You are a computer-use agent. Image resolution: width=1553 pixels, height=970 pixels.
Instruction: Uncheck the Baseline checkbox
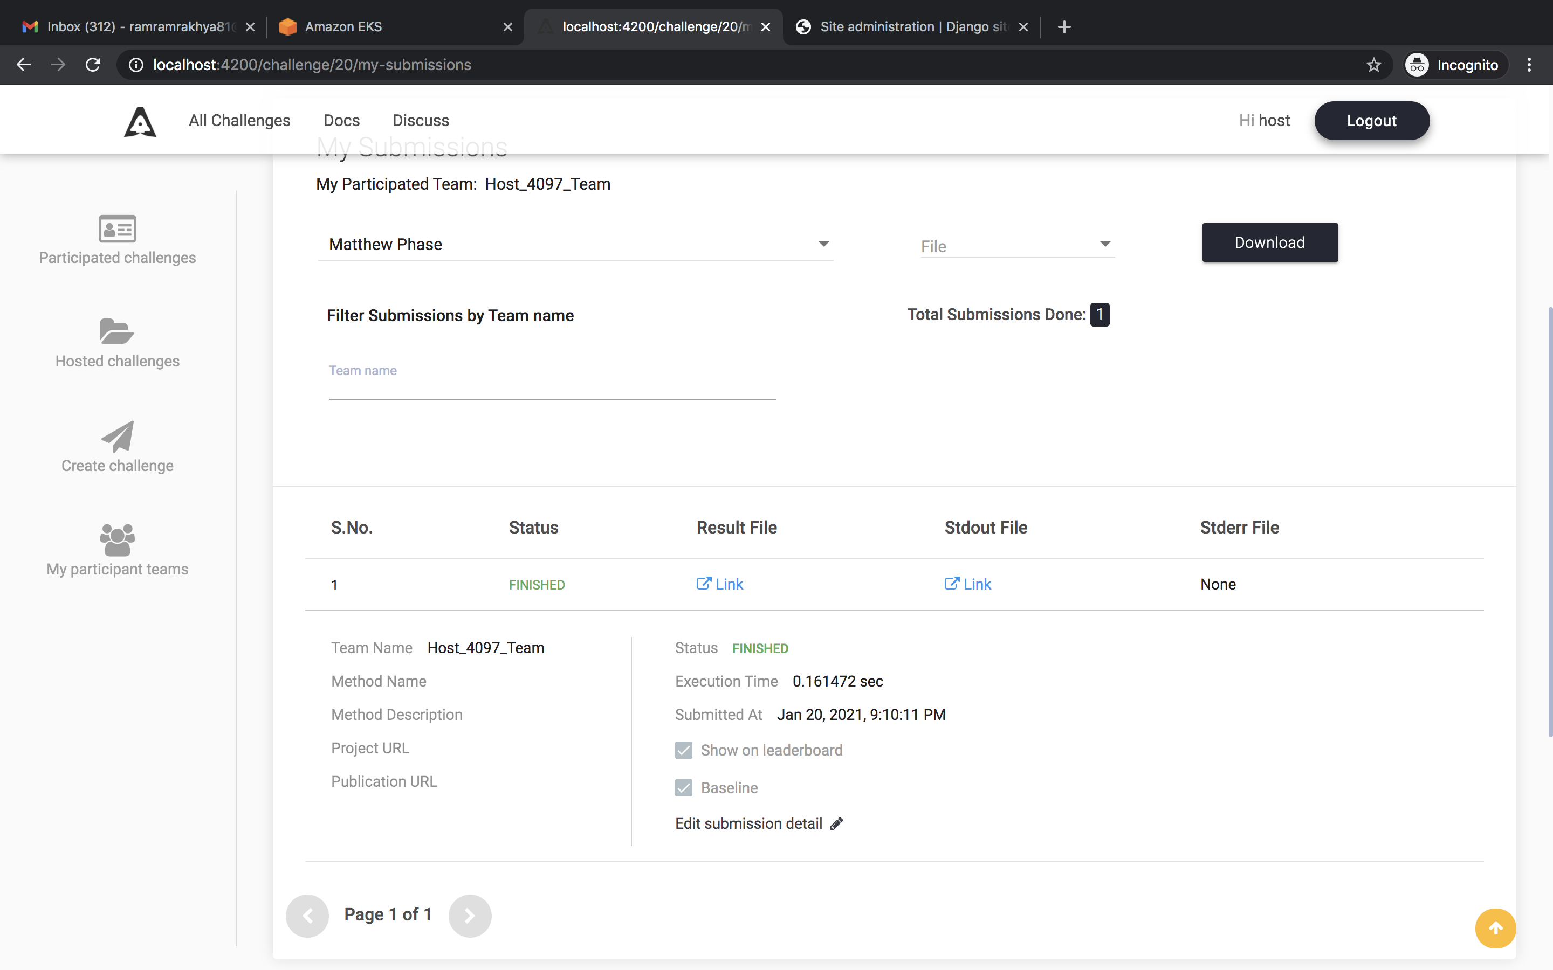pyautogui.click(x=683, y=788)
